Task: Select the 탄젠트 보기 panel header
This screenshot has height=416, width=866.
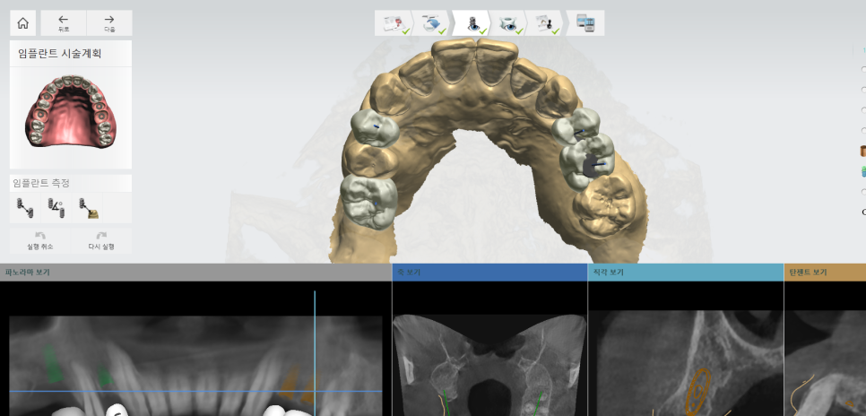Action: [825, 272]
